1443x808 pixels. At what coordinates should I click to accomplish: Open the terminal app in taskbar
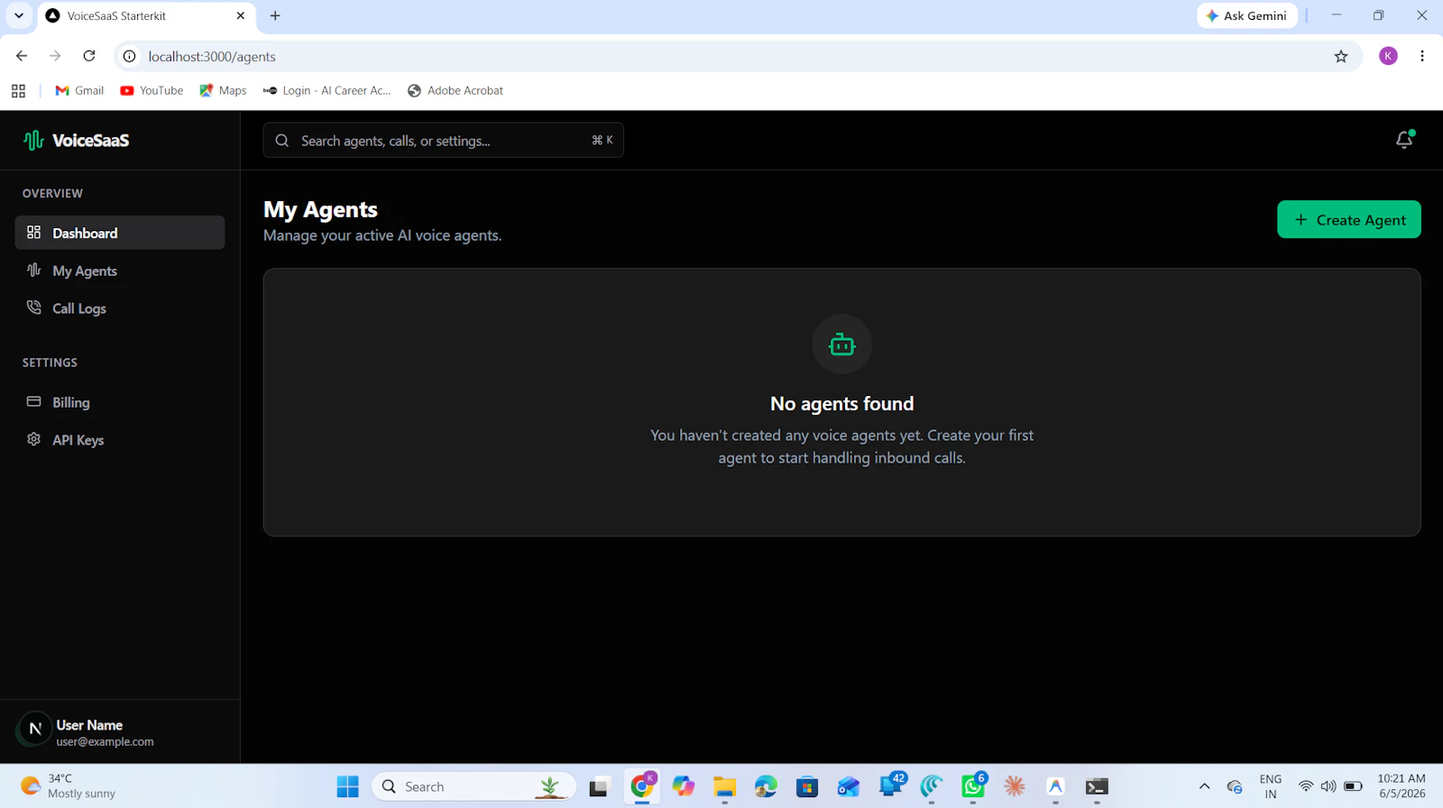tap(1097, 786)
